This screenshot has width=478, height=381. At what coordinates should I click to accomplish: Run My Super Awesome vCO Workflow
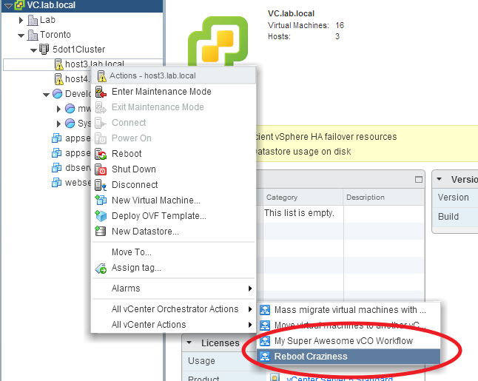349,341
